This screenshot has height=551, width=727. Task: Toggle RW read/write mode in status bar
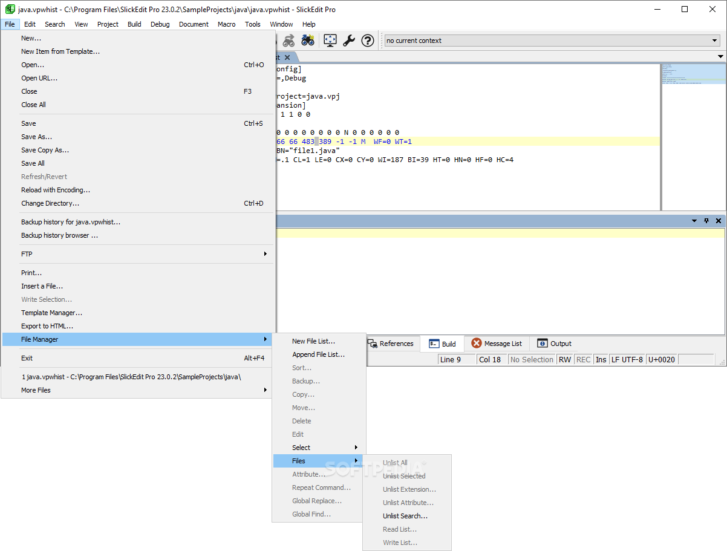(565, 359)
